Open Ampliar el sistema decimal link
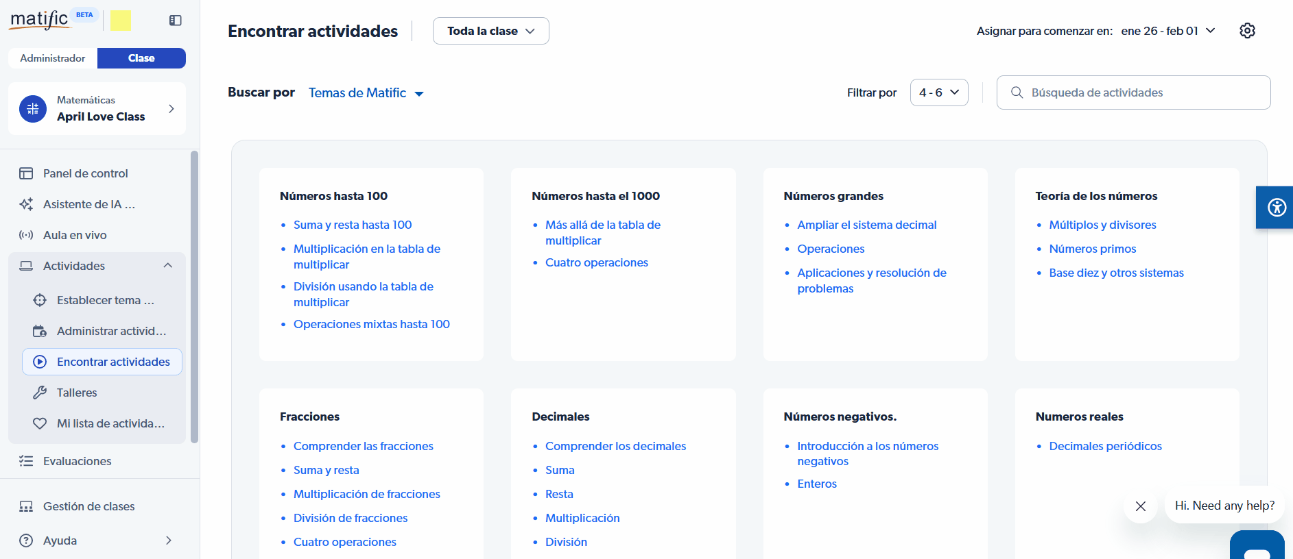Screen dimensions: 1293x559 tap(867, 225)
